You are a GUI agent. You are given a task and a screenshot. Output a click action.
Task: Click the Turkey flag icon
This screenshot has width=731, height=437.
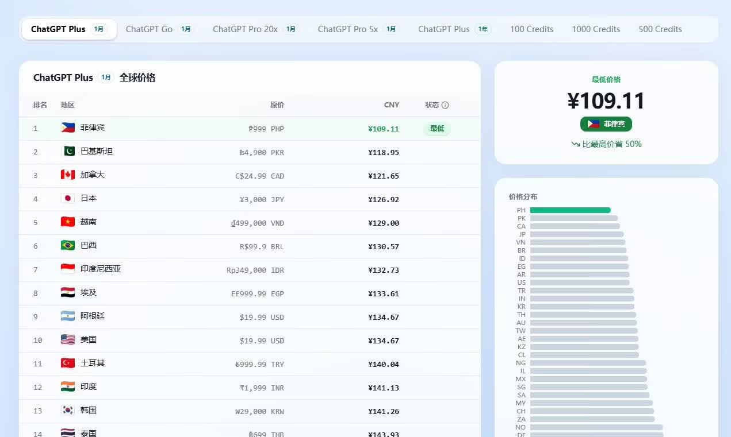pyautogui.click(x=68, y=363)
